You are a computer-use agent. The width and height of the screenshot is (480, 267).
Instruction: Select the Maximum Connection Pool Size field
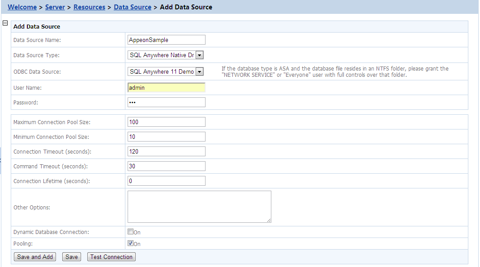tap(166, 122)
